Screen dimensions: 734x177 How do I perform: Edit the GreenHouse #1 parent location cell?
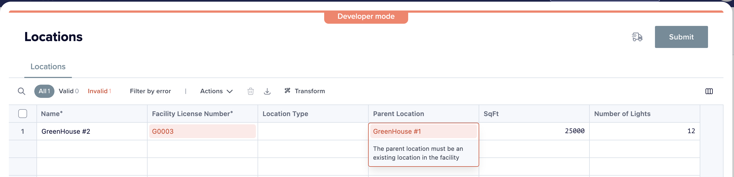point(424,131)
